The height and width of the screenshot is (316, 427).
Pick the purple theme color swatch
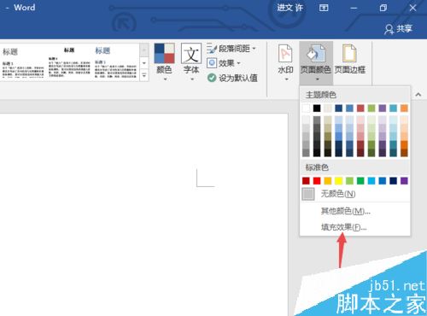click(x=383, y=108)
